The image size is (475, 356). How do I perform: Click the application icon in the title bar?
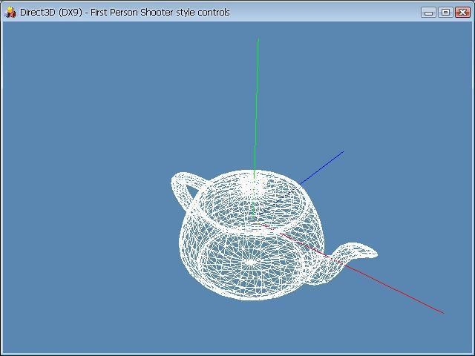click(x=10, y=13)
